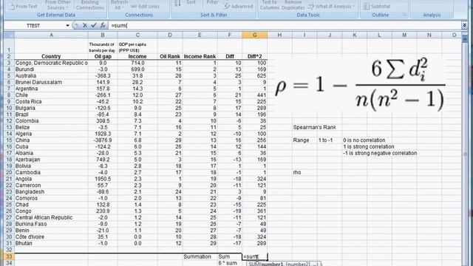The width and height of the screenshot is (473, 266).
Task: Select column B header
Action: click(x=103, y=35)
